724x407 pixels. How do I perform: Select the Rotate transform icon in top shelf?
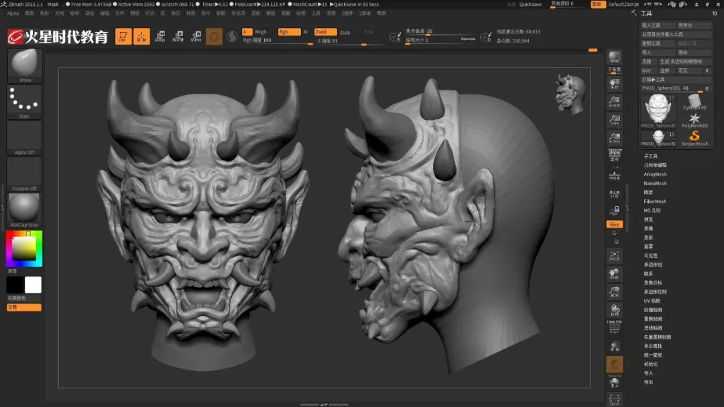point(196,36)
